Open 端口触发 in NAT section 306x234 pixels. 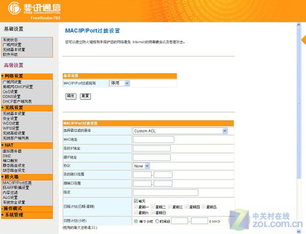[10, 160]
